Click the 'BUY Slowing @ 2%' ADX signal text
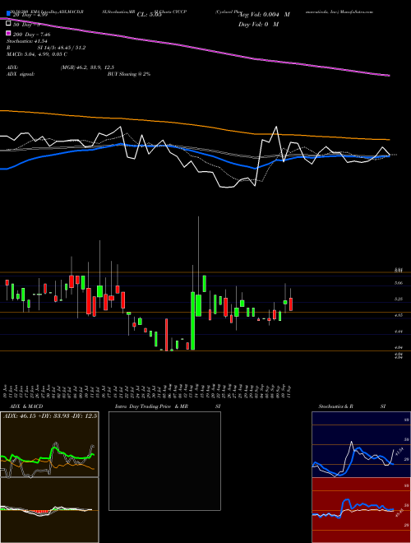 129,74
